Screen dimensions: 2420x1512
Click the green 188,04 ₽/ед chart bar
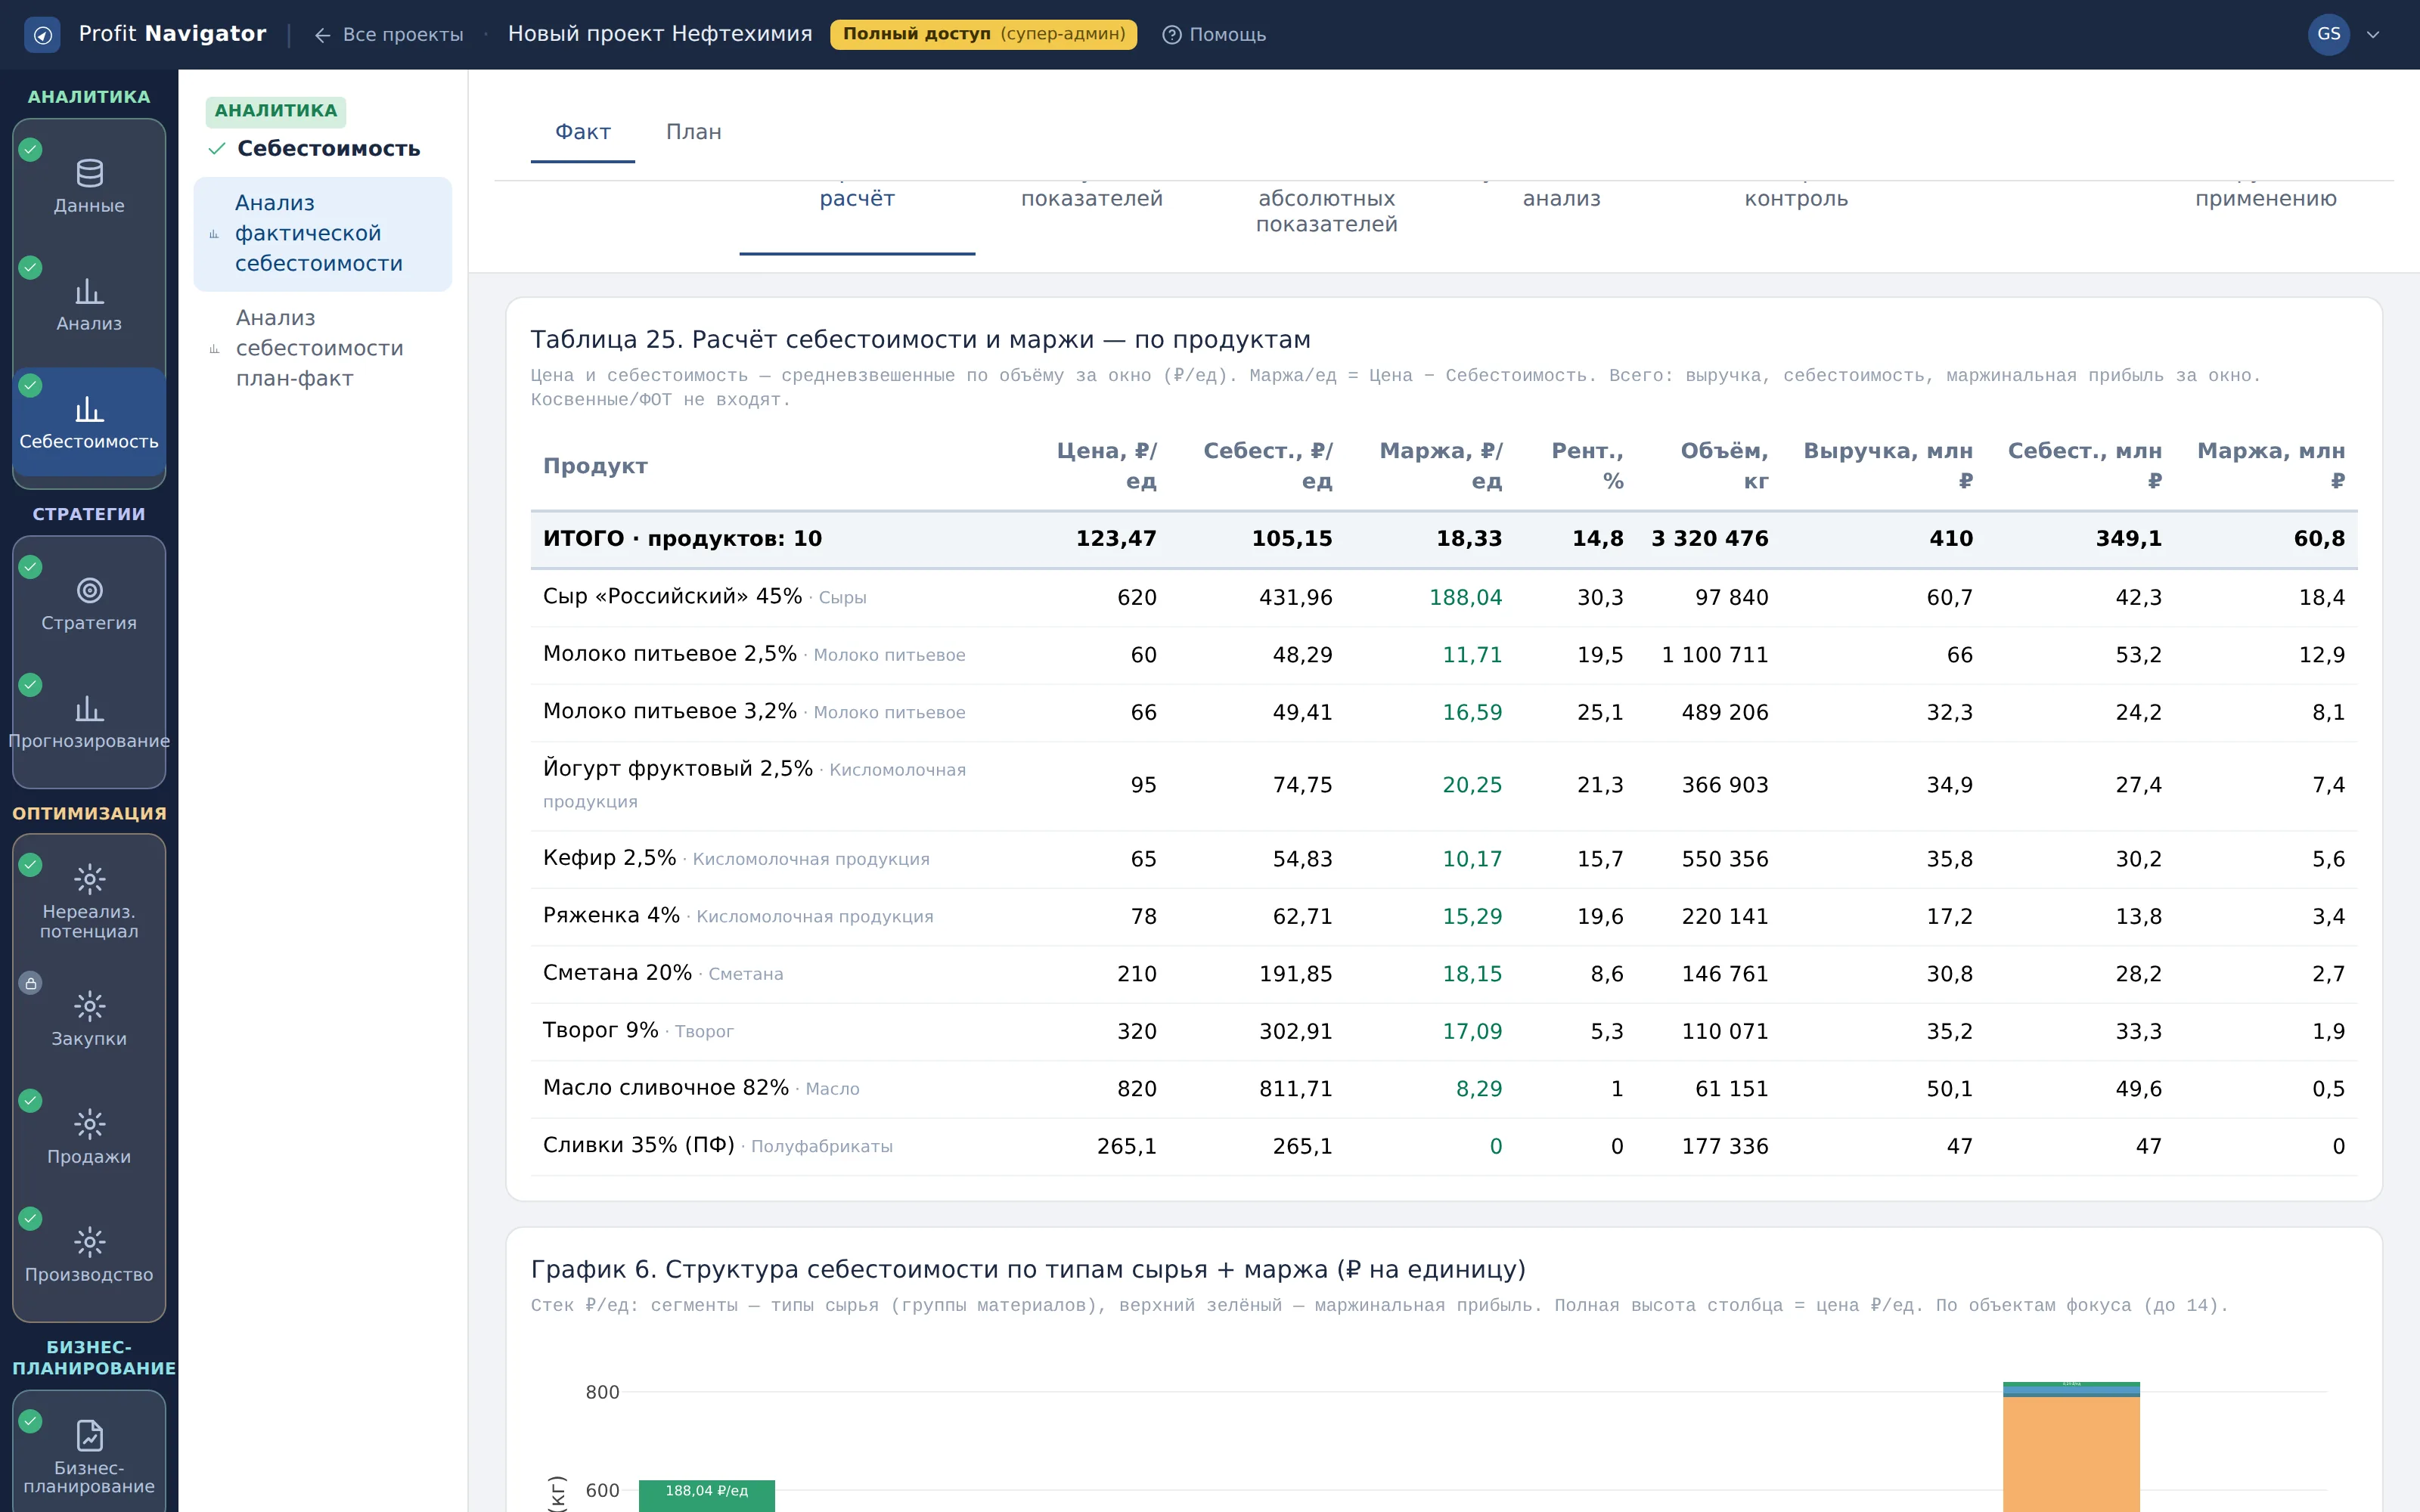click(707, 1495)
